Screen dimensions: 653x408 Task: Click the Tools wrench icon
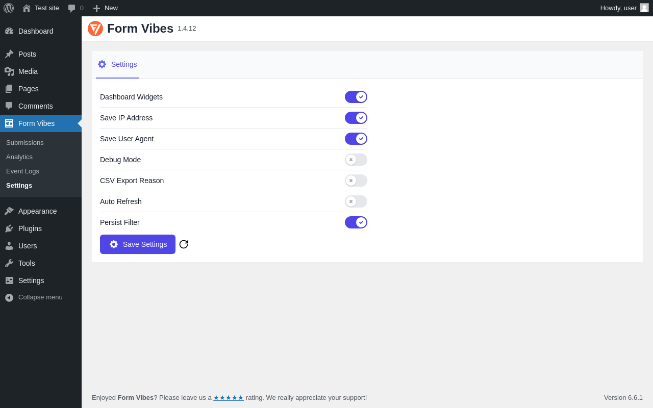pyautogui.click(x=9, y=263)
